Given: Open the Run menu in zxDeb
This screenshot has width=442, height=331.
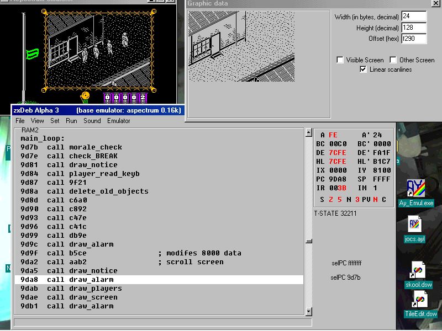Looking at the screenshot, I should [71, 121].
